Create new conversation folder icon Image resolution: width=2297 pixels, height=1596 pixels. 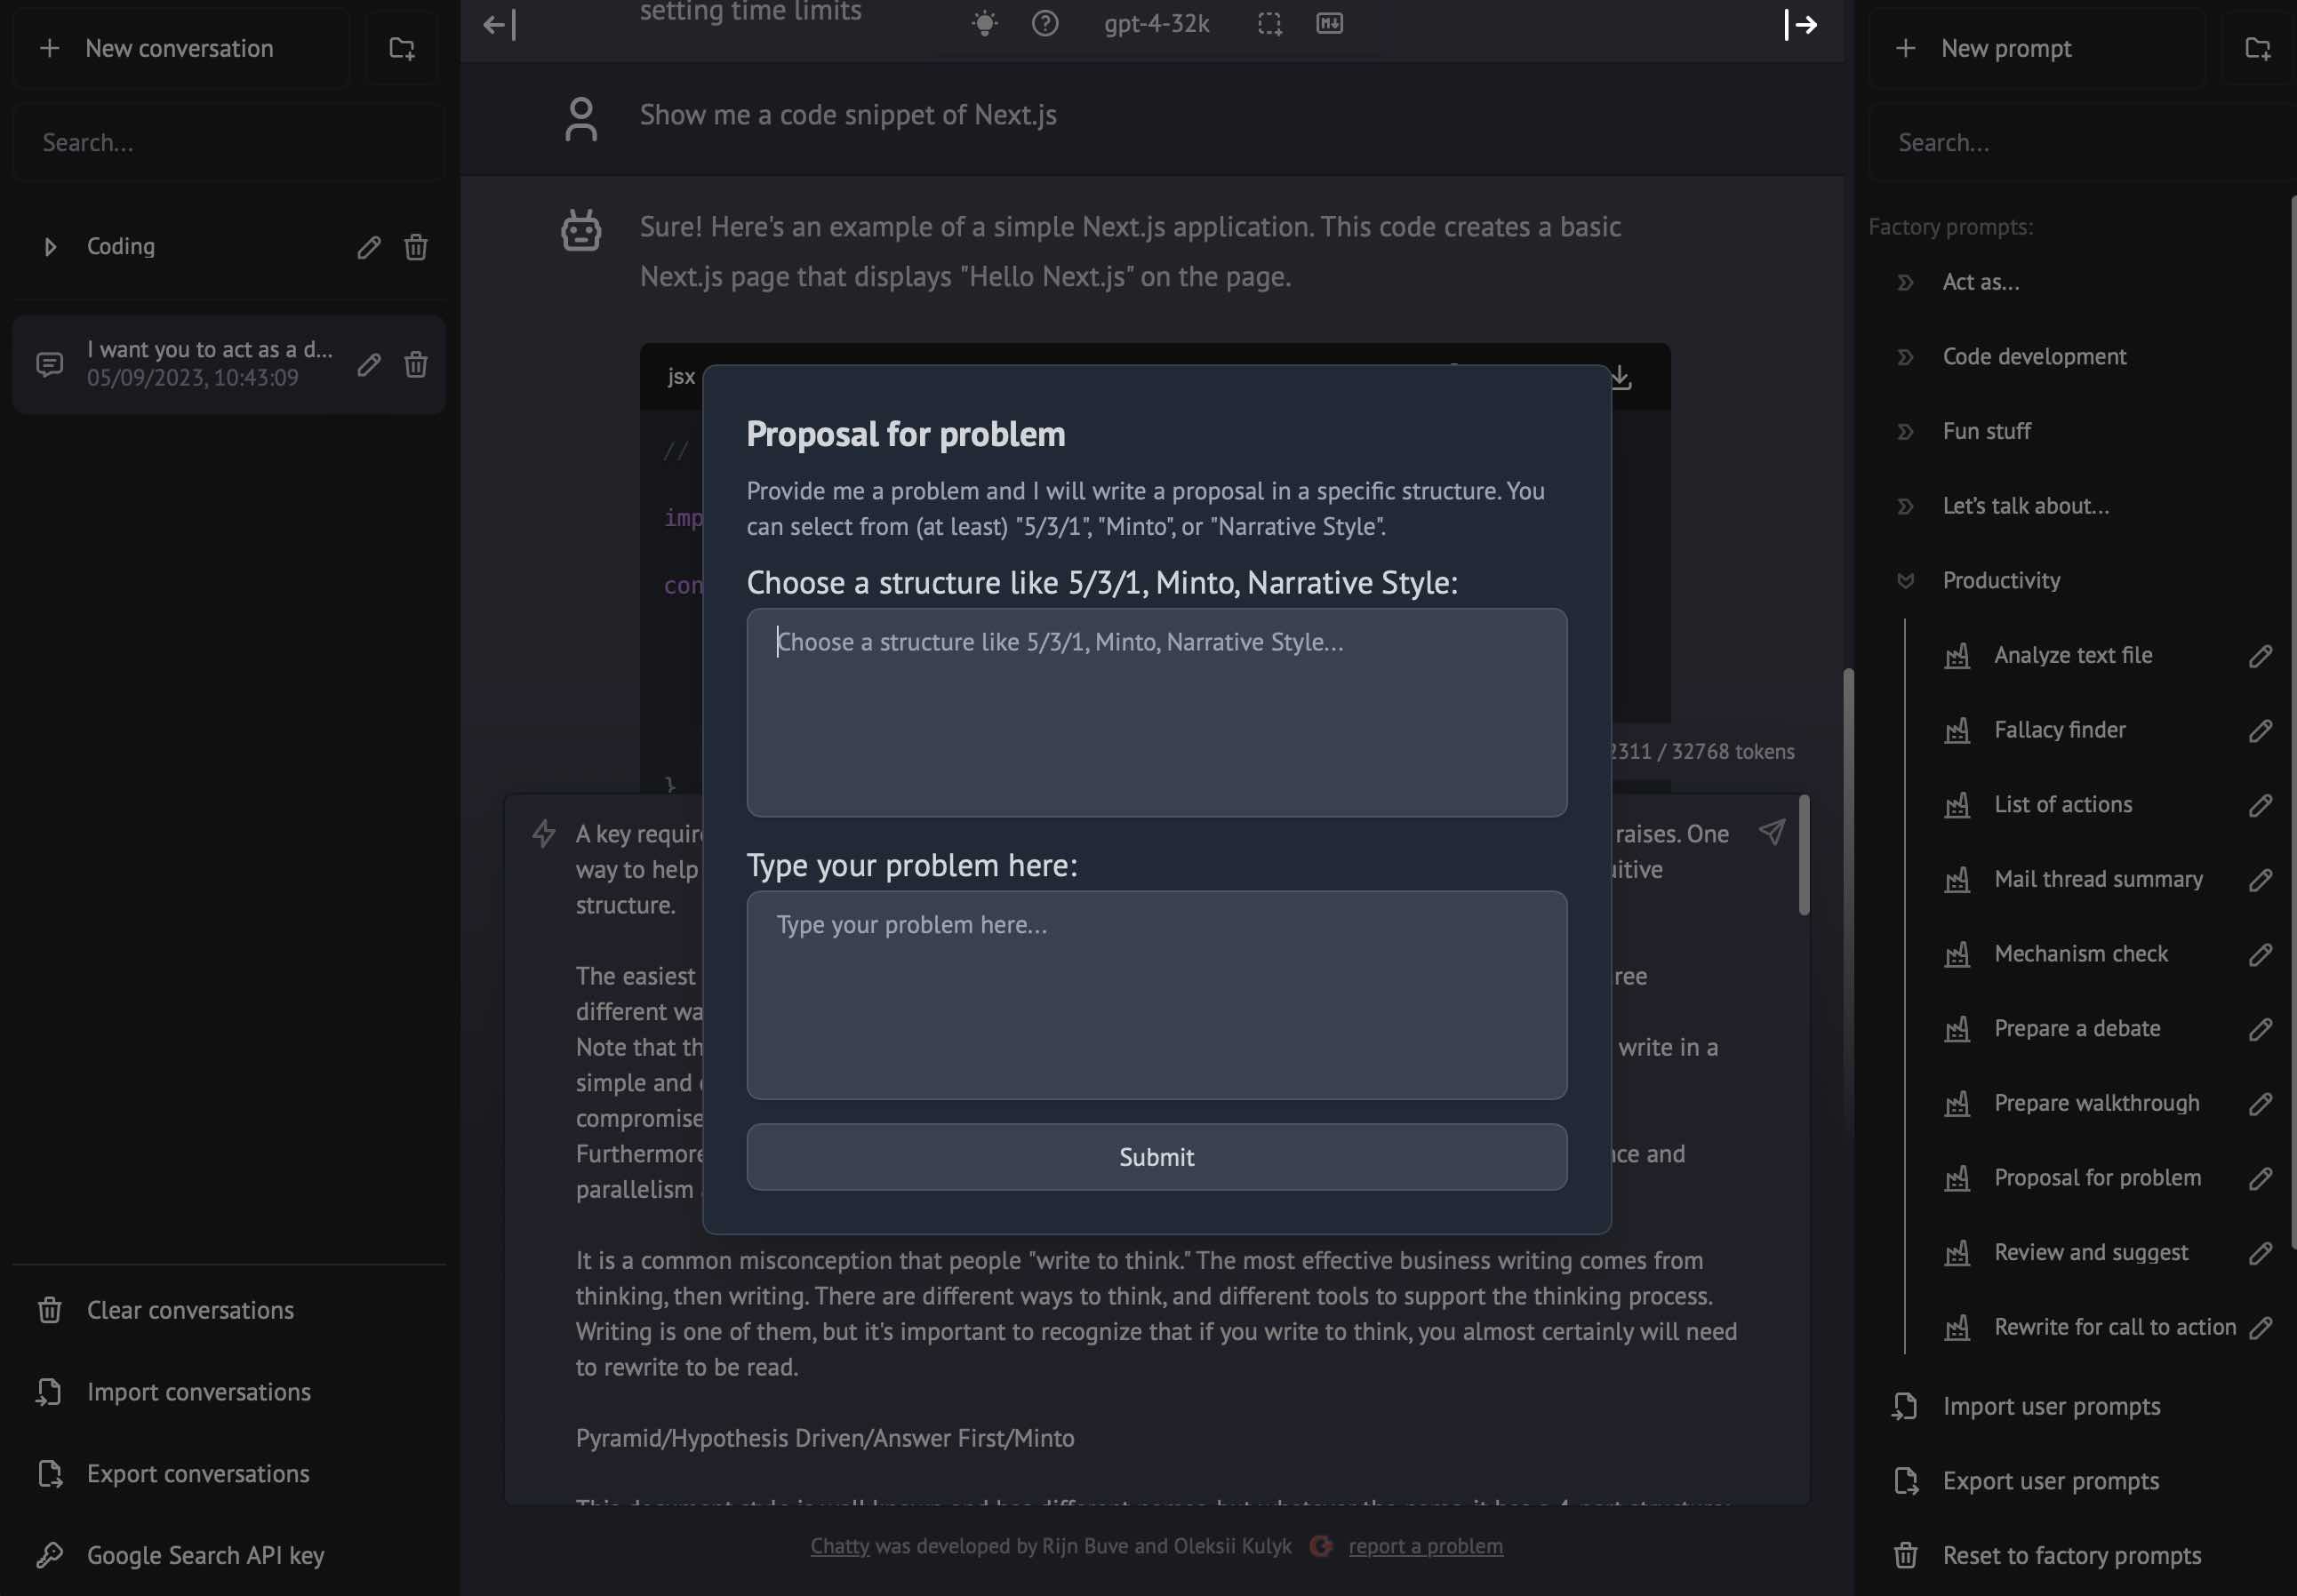402,48
